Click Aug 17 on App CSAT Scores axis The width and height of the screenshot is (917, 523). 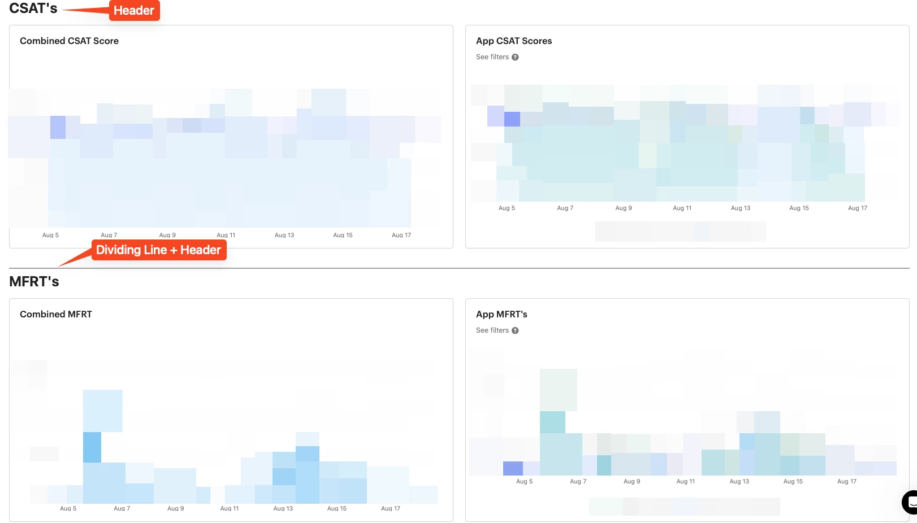(858, 208)
